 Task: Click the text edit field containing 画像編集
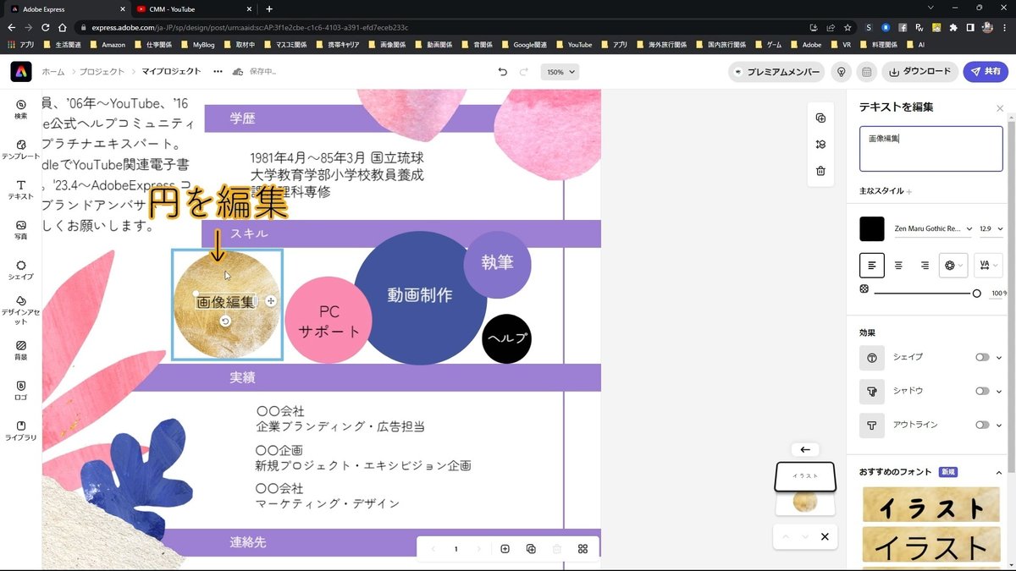point(931,149)
